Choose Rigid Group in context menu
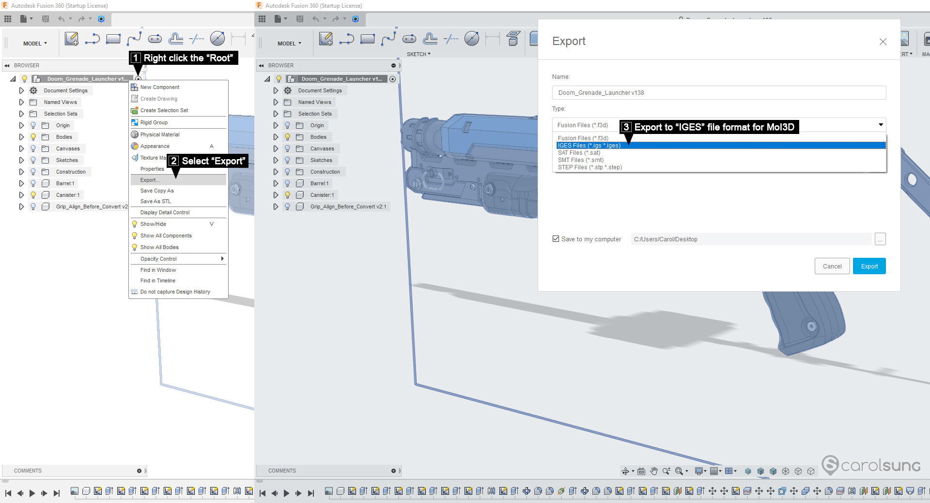Image resolution: width=930 pixels, height=503 pixels. pos(178,122)
